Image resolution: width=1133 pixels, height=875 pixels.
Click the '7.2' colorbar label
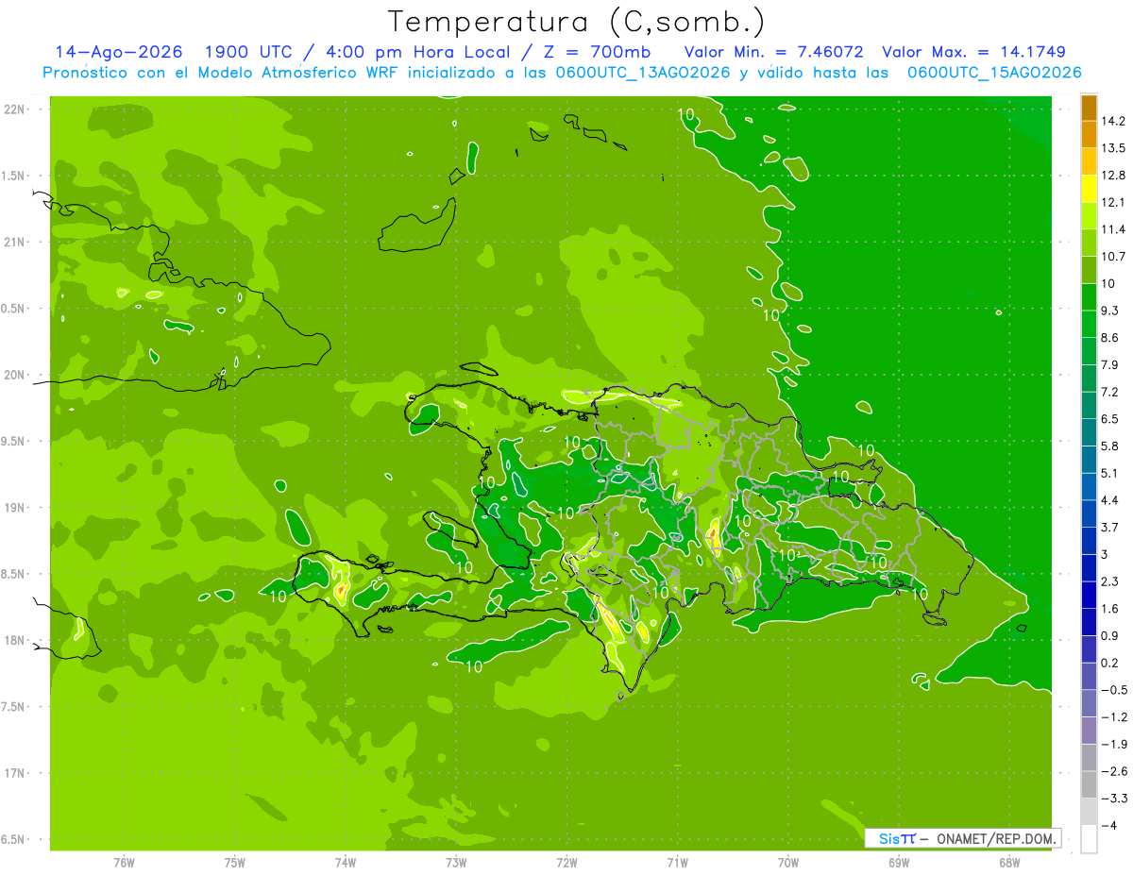[x=1109, y=392]
